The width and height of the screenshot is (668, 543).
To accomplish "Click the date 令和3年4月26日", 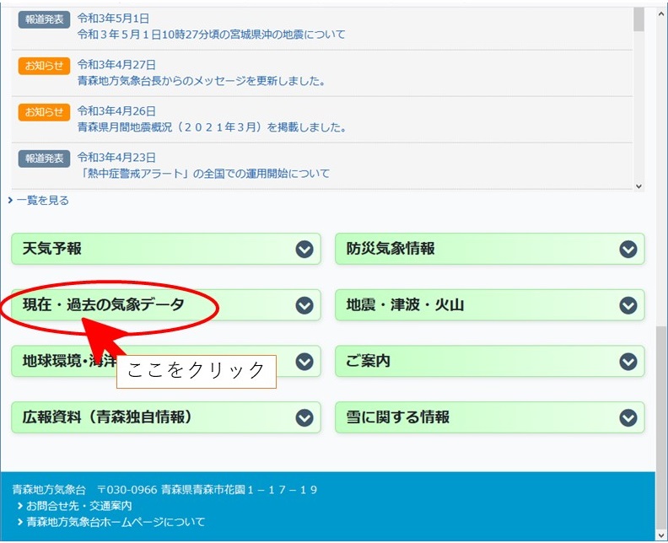I will point(116,111).
